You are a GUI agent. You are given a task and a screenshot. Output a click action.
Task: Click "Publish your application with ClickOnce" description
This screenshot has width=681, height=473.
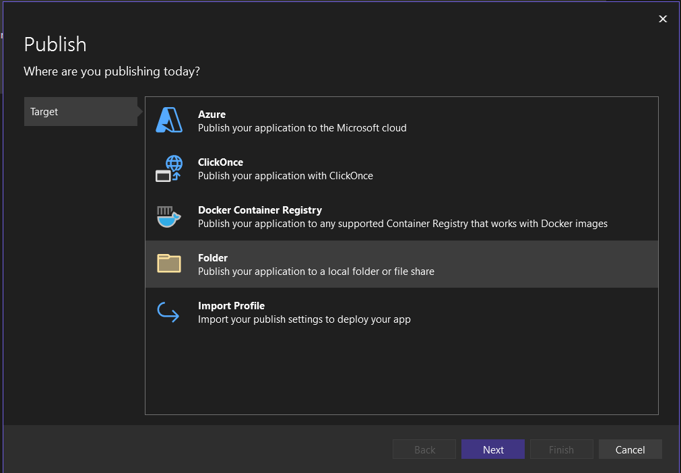tap(286, 175)
